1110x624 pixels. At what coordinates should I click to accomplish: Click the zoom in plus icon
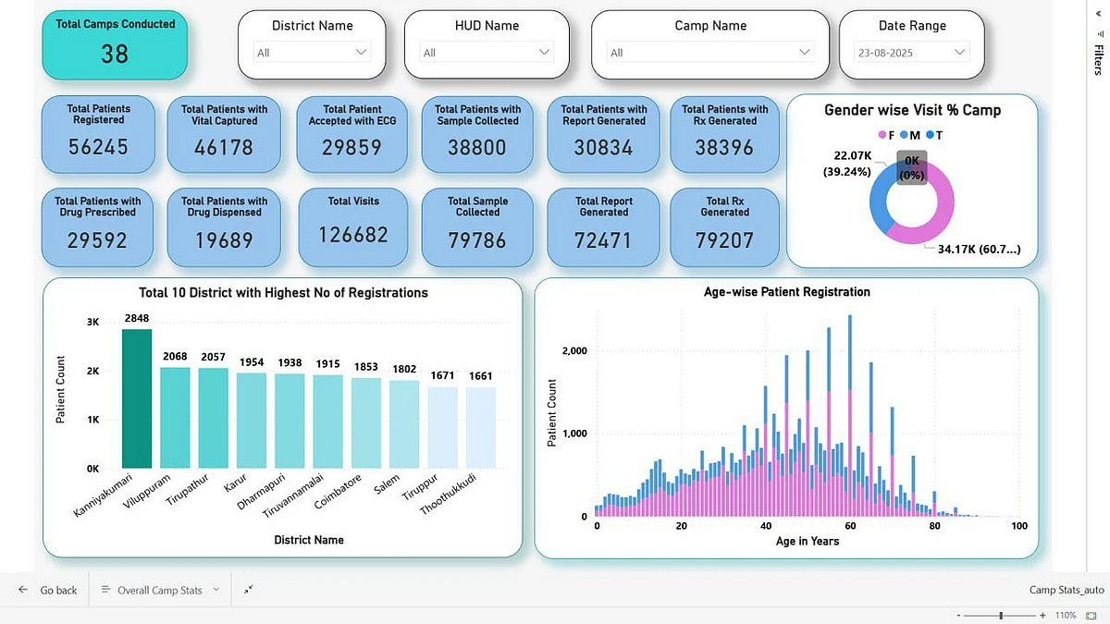[x=1042, y=615]
